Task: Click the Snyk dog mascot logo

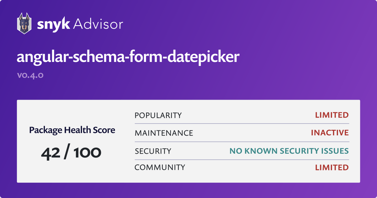Action: coord(24,24)
